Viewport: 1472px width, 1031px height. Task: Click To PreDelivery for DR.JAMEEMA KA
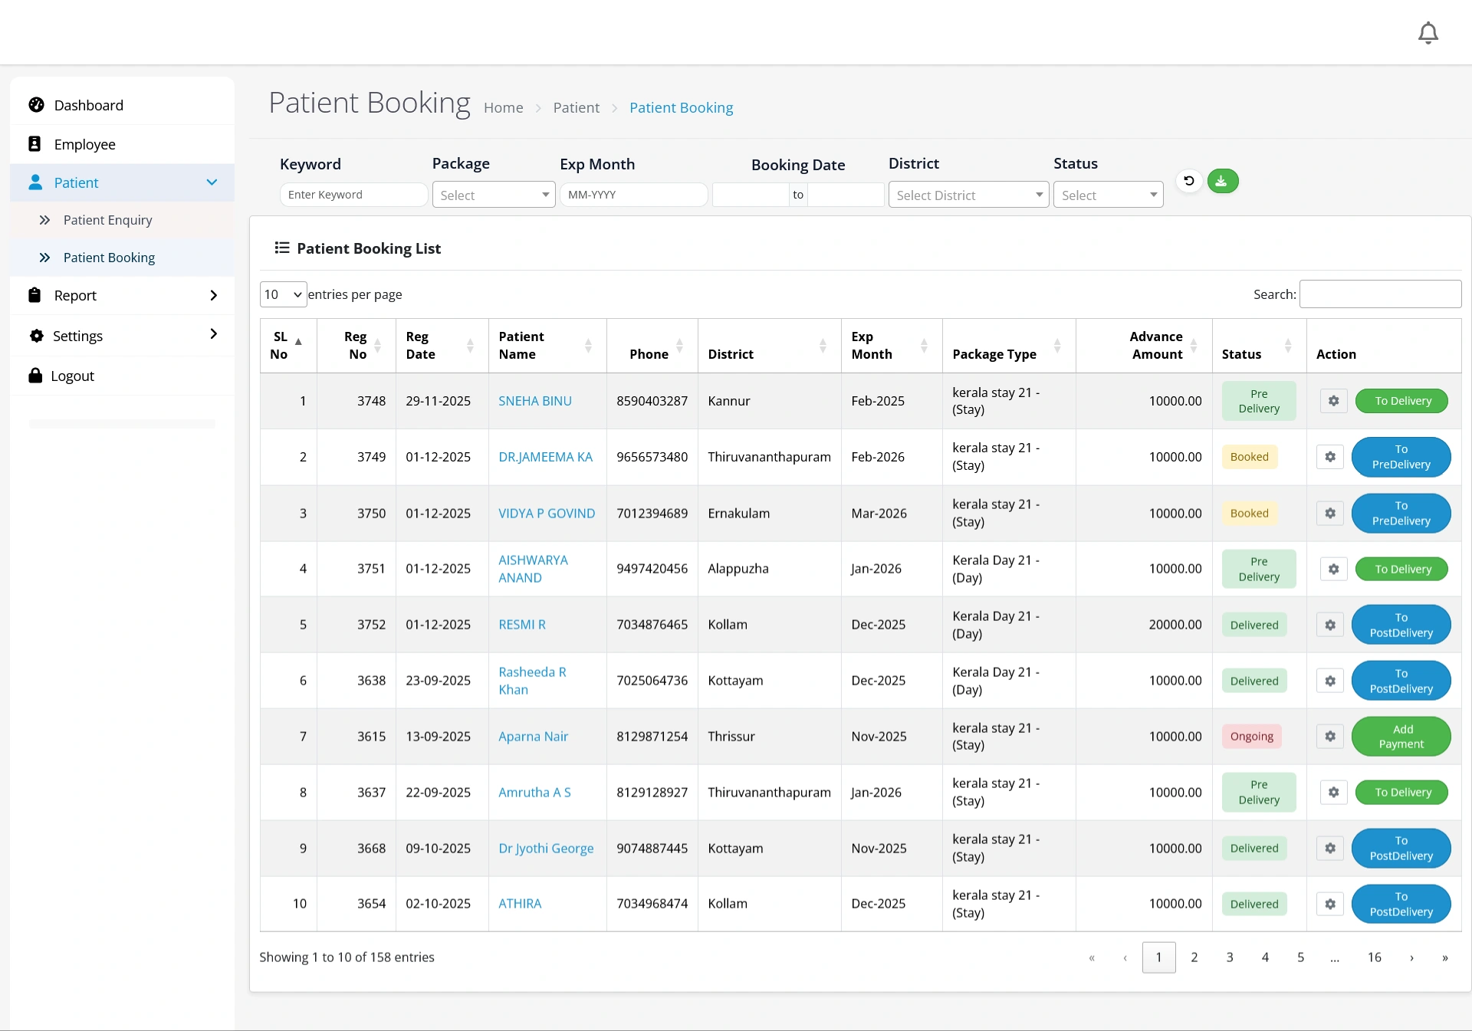click(1401, 457)
